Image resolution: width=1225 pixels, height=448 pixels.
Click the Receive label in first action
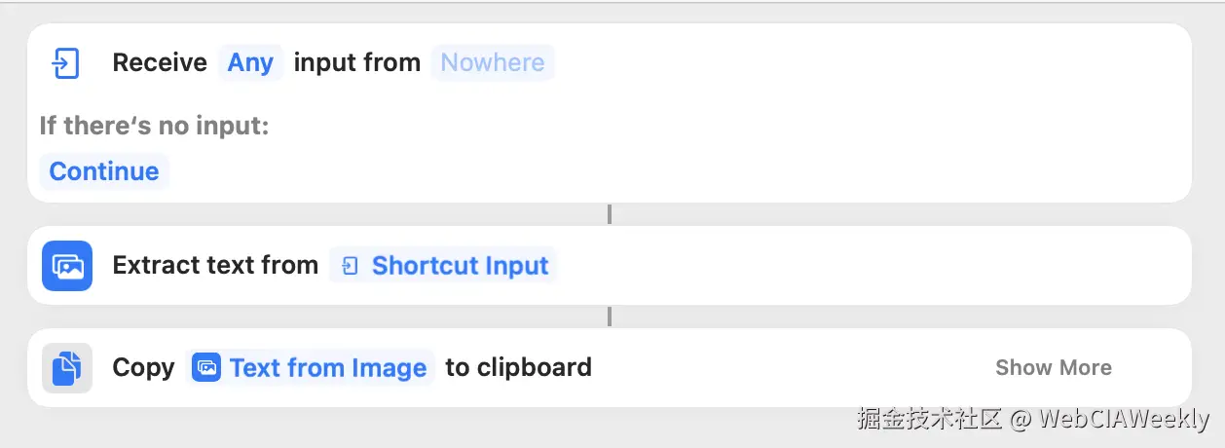[x=160, y=63]
